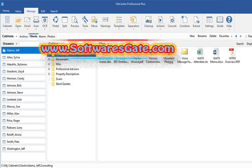Open the Favorites dropdown arrow

232,36
